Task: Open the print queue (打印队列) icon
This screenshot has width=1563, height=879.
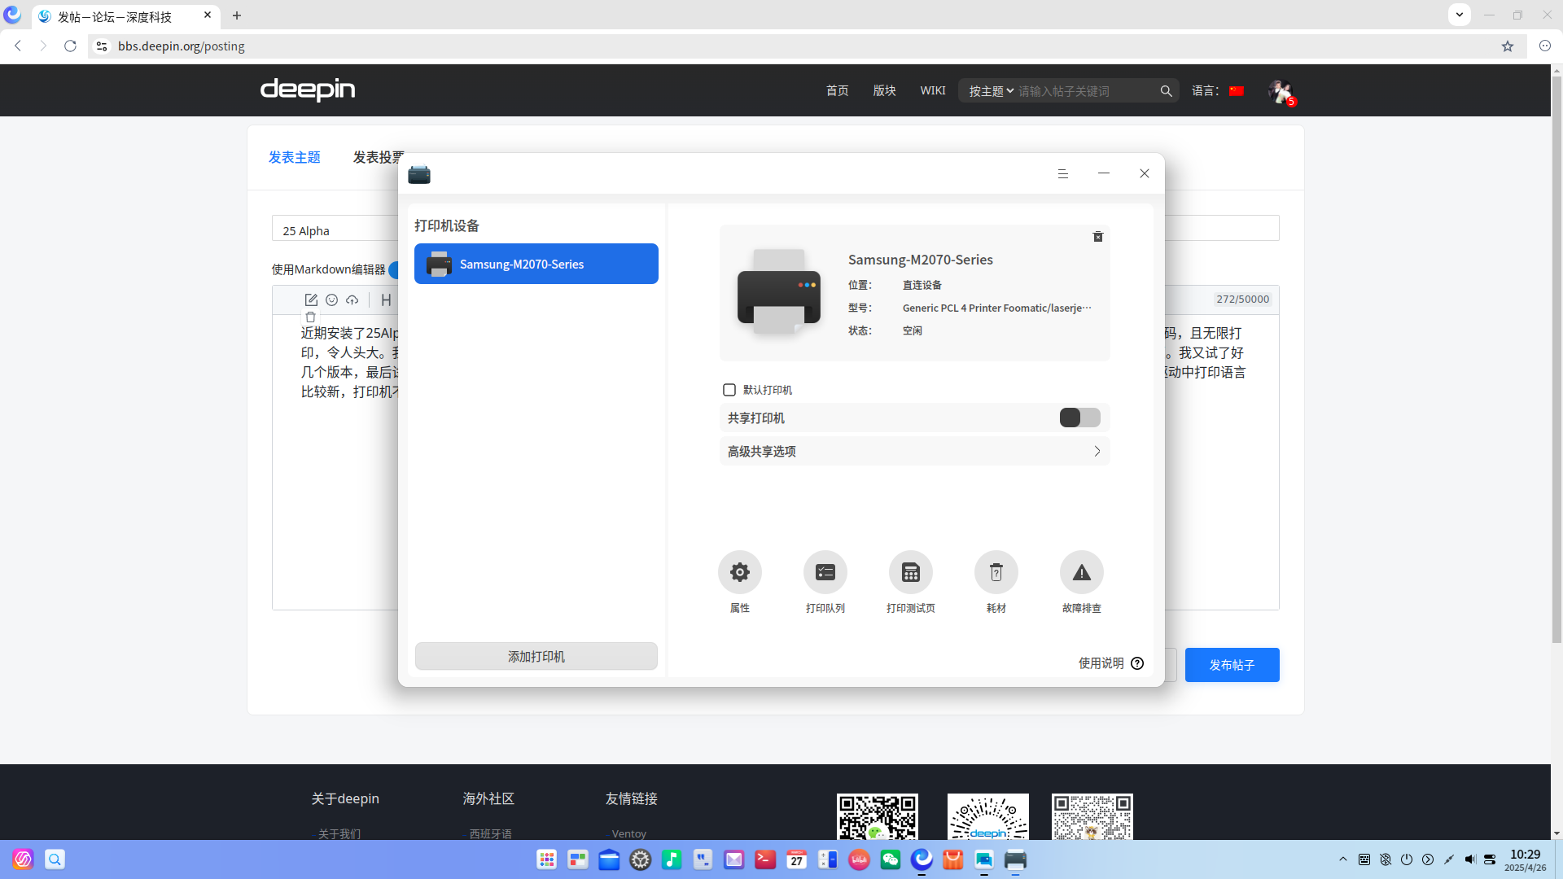Action: point(825,573)
